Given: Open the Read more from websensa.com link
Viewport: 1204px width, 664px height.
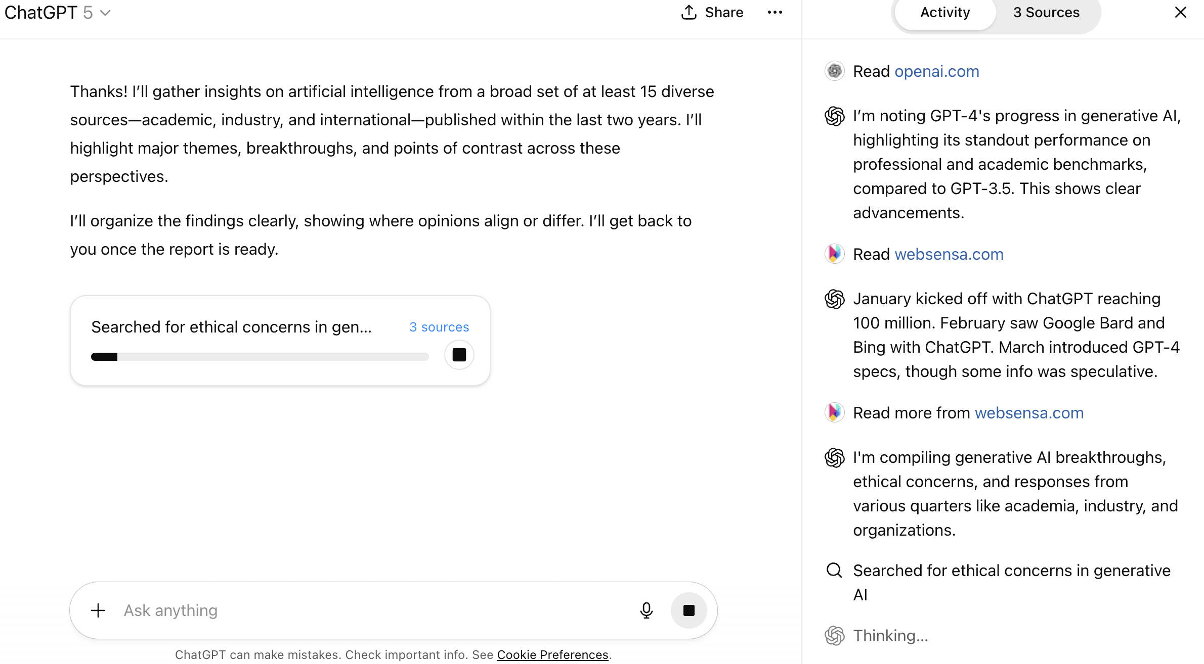Looking at the screenshot, I should (1028, 413).
